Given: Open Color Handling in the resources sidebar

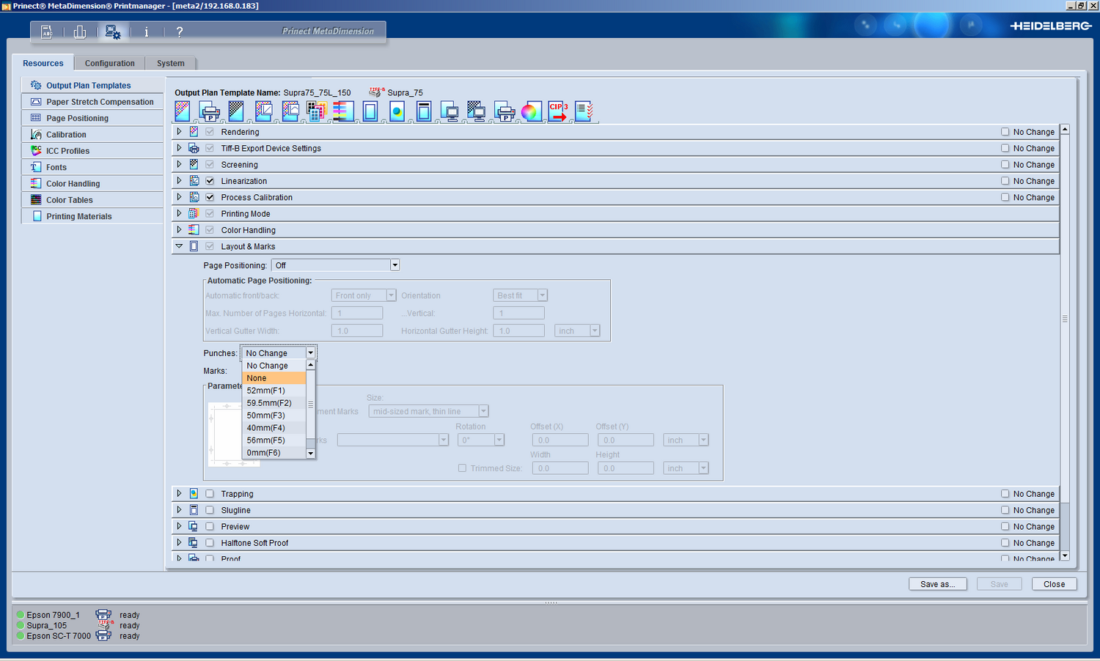Looking at the screenshot, I should pos(92,184).
